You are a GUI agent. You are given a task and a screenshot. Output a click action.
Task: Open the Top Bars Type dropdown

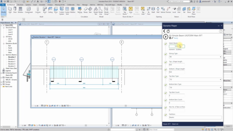[x=195, y=79]
